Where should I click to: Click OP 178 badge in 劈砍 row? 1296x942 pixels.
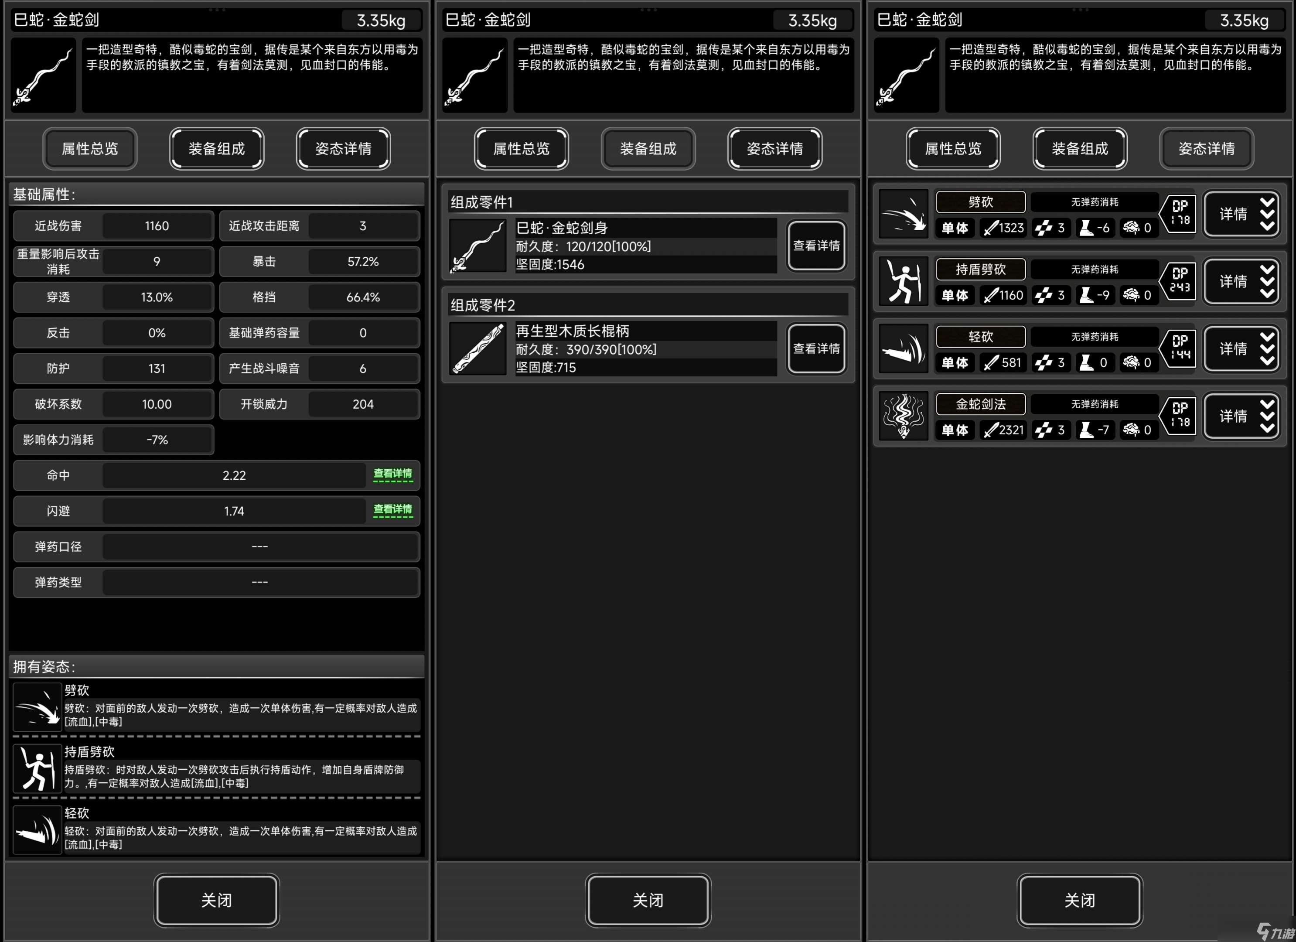[x=1178, y=213]
